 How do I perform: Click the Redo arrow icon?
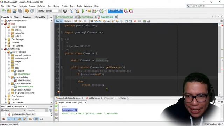[32, 11]
